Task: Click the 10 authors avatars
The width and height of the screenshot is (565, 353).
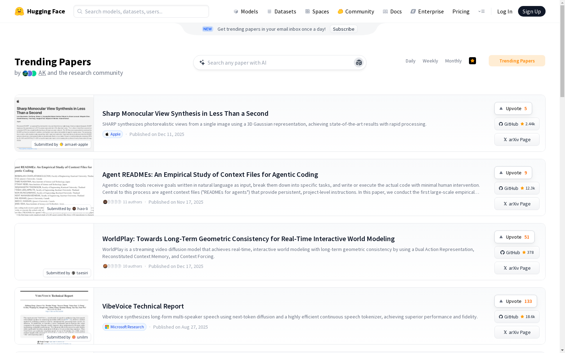Action: (x=112, y=266)
